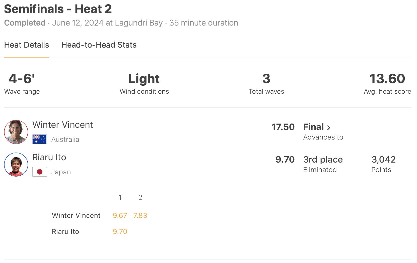The height and width of the screenshot is (263, 417).
Task: Click the Japan flag icon
Action: pos(40,172)
